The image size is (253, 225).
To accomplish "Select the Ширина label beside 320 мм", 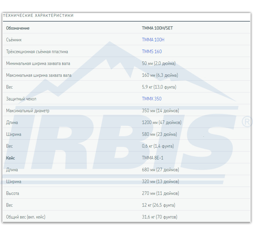I will 14,182.
